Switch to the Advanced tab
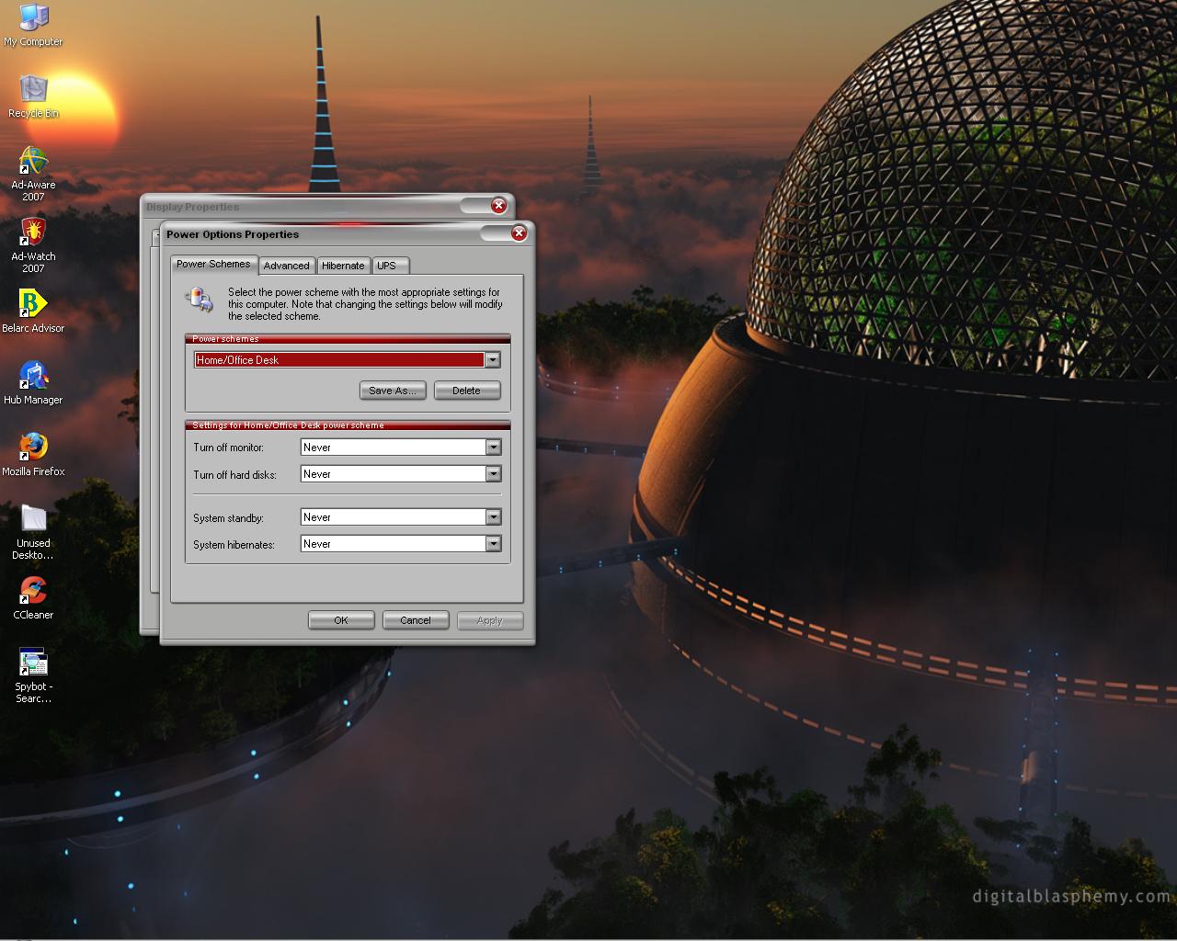Image resolution: width=1177 pixels, height=941 pixels. coord(286,266)
